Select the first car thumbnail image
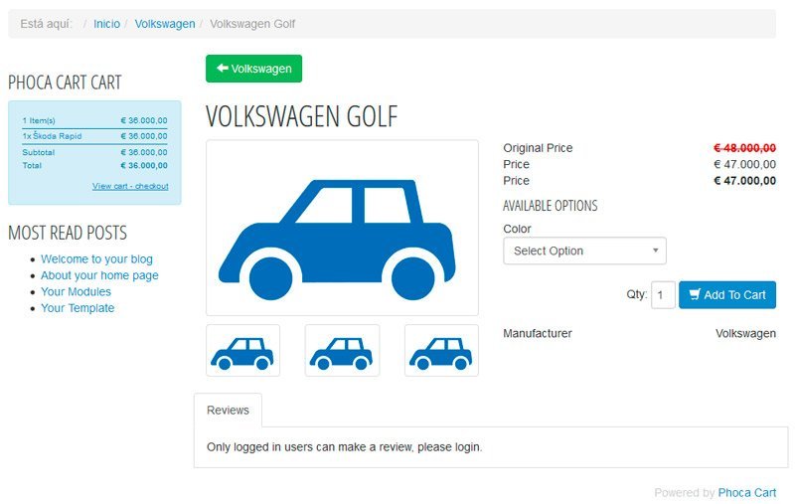This screenshot has height=504, width=795. click(x=242, y=350)
